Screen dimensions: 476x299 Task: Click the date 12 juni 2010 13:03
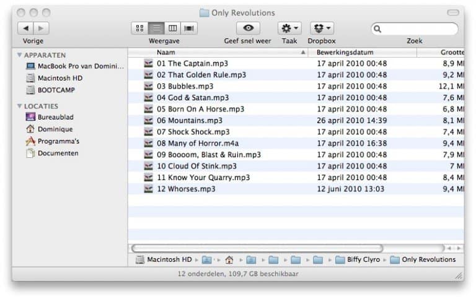click(351, 189)
